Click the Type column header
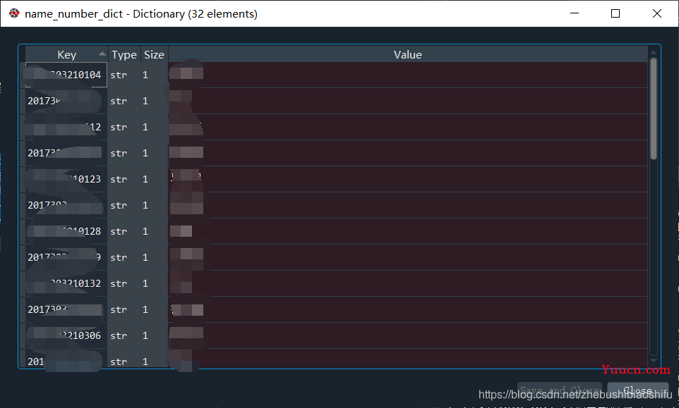 (124, 54)
